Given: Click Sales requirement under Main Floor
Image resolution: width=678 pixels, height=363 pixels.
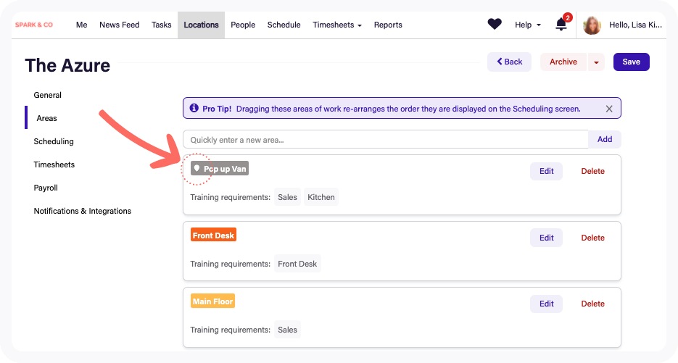Looking at the screenshot, I should click(x=287, y=330).
